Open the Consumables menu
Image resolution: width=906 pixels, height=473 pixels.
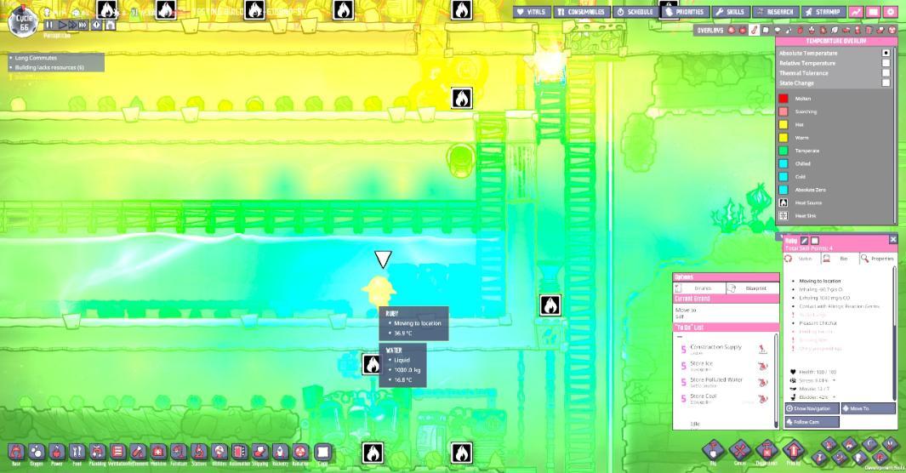[581, 12]
